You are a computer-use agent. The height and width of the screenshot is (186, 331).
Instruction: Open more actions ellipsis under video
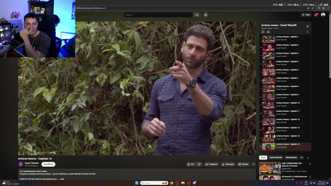(254, 164)
